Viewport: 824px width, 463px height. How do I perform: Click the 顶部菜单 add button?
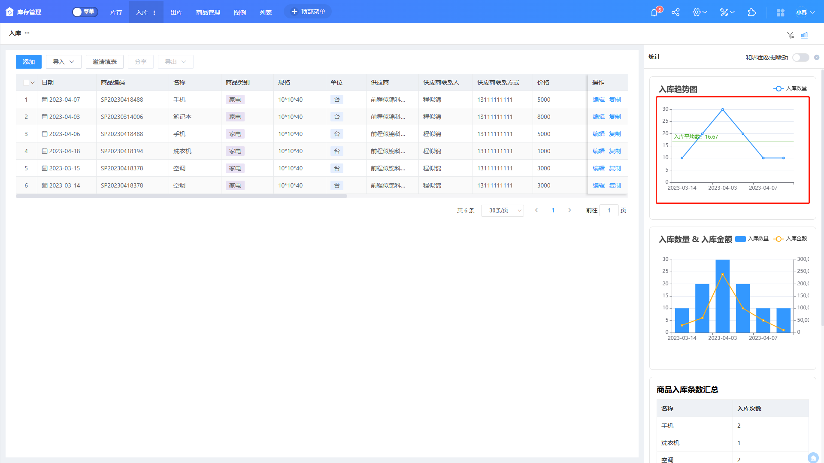[308, 12]
